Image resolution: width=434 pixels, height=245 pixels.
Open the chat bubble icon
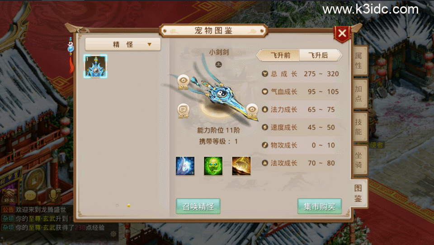click(30, 195)
